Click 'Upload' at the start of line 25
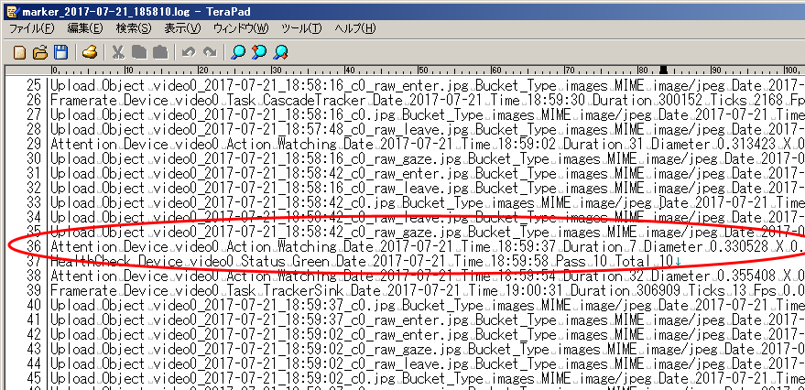Viewport: 805px width, 390px height. (71, 85)
